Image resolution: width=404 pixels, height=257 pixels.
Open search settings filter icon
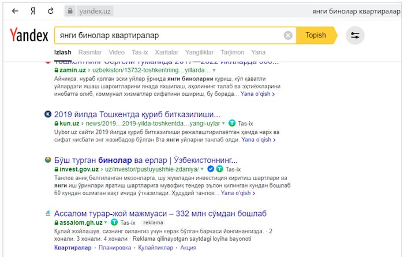355,35
